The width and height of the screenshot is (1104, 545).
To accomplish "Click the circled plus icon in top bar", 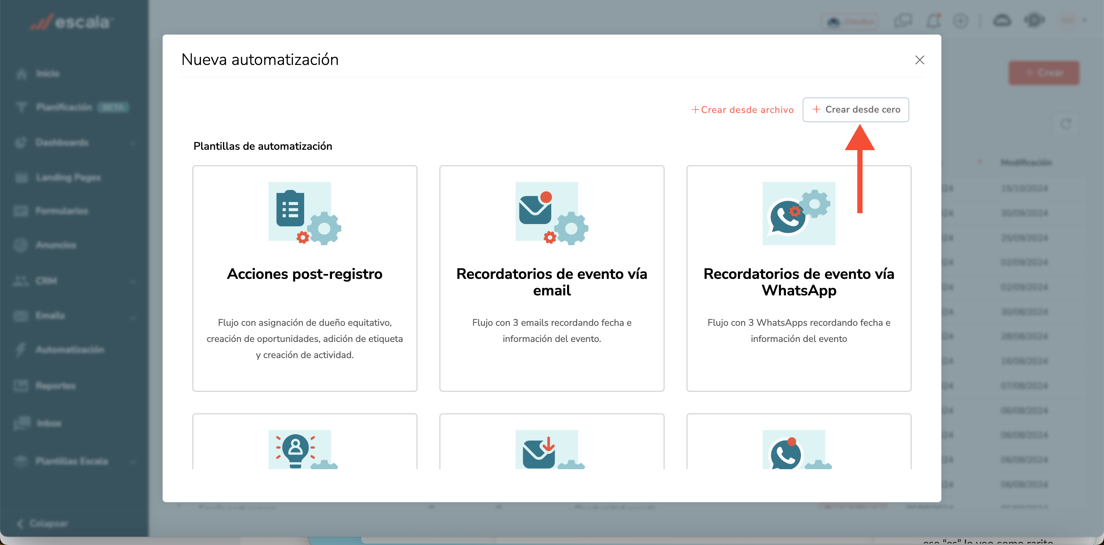I will coord(961,21).
